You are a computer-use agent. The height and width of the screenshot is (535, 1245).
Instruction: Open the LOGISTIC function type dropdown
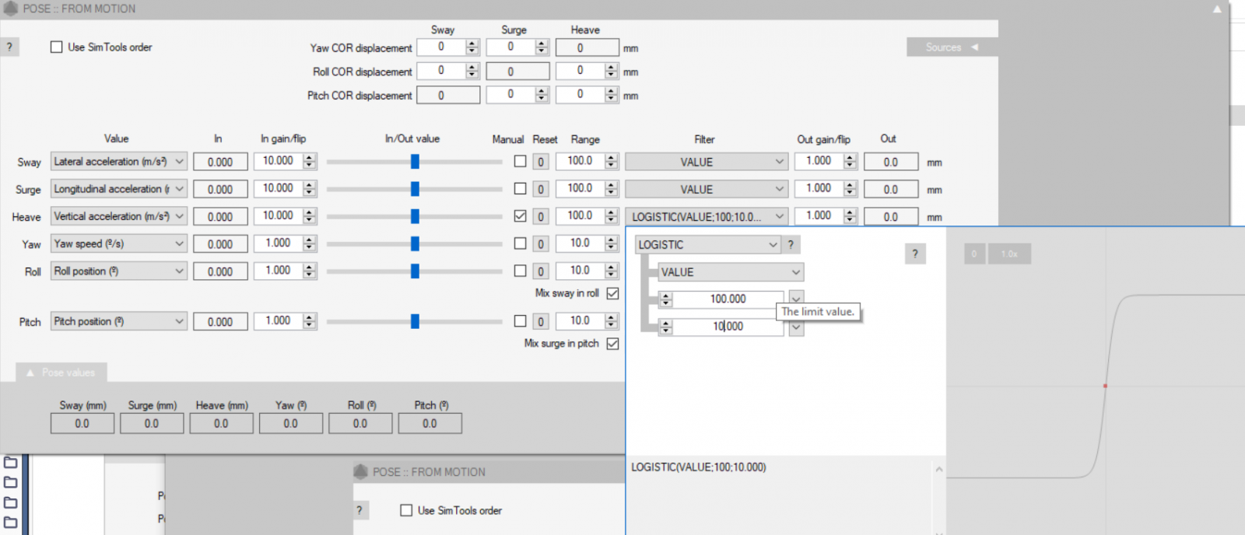pos(707,244)
